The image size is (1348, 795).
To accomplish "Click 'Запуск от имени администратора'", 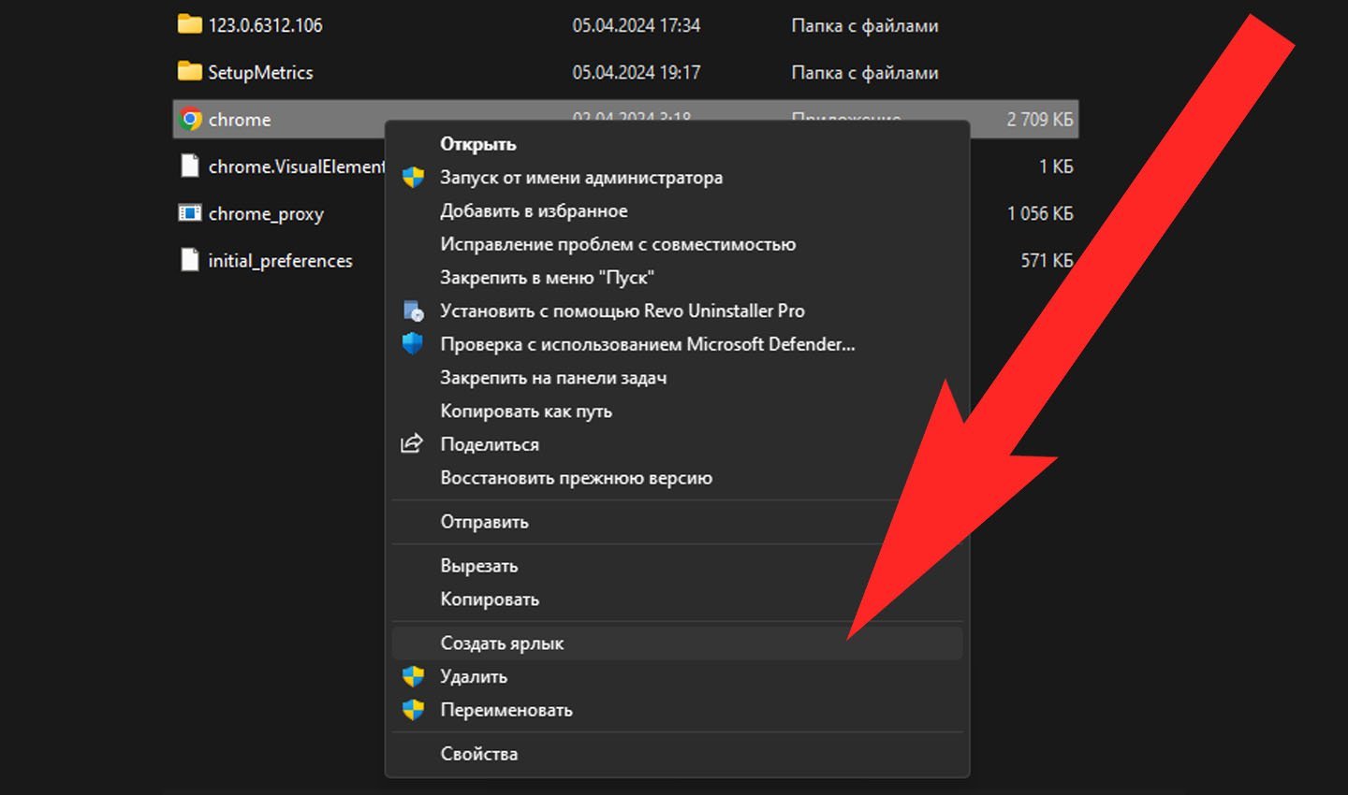I will click(581, 178).
